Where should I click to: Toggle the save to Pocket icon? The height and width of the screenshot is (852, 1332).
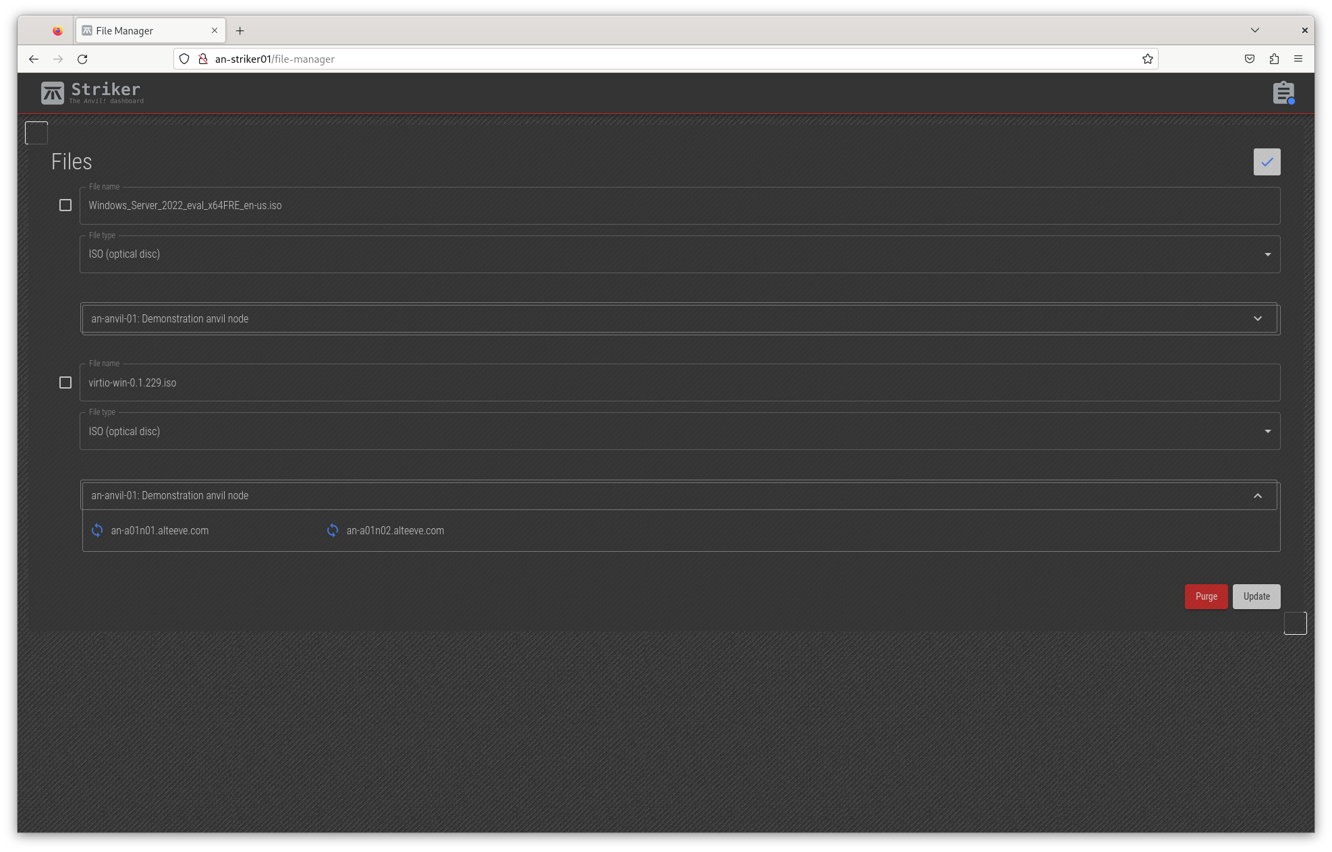coord(1249,59)
